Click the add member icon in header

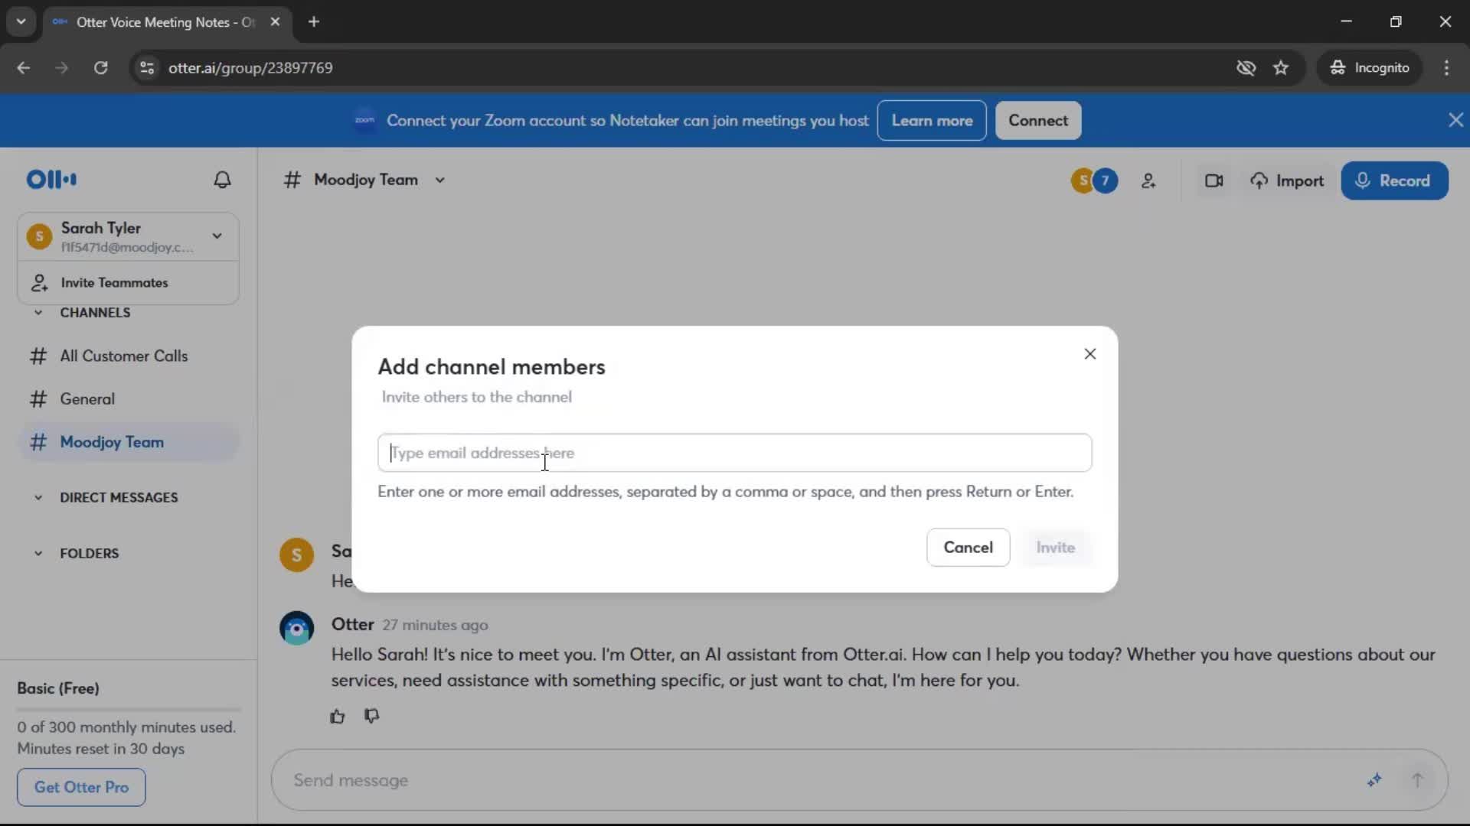[1148, 181]
